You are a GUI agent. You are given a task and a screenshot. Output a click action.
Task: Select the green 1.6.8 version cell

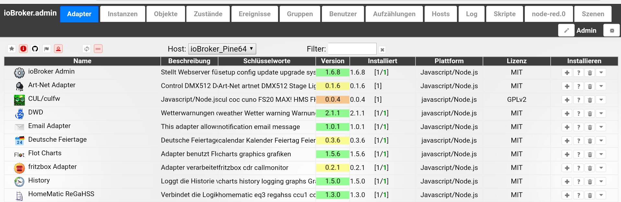coord(333,72)
